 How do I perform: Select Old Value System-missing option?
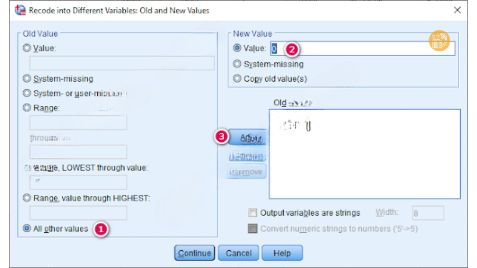point(27,78)
